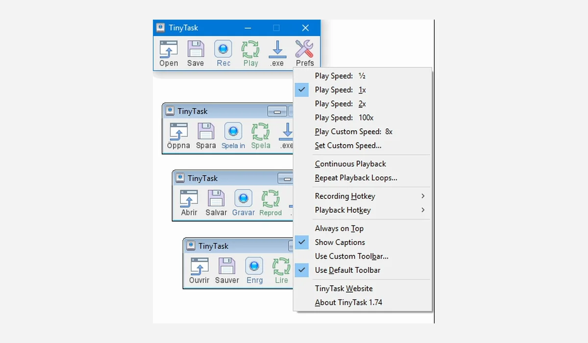Screen dimensions: 588x343
Task: Close the top TinyTask window
Action: point(305,28)
